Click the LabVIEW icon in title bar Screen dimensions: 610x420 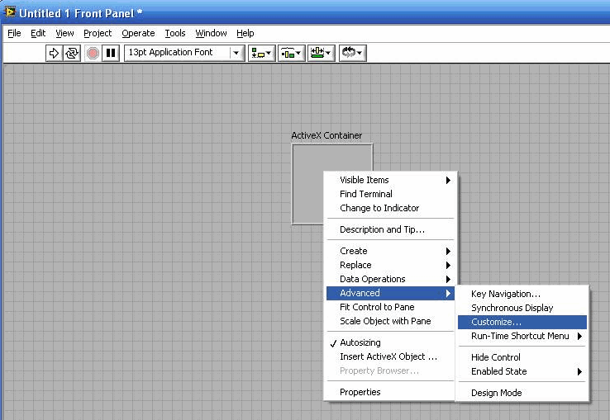tap(10, 13)
